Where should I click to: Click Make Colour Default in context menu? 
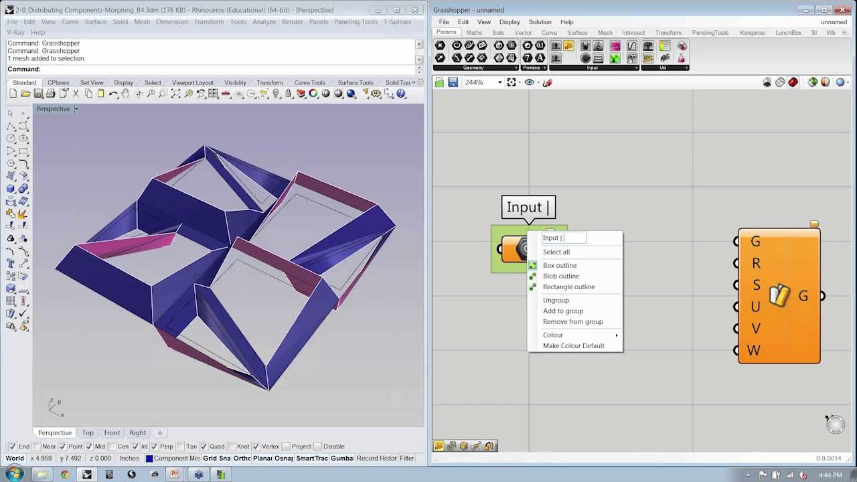[575, 345]
